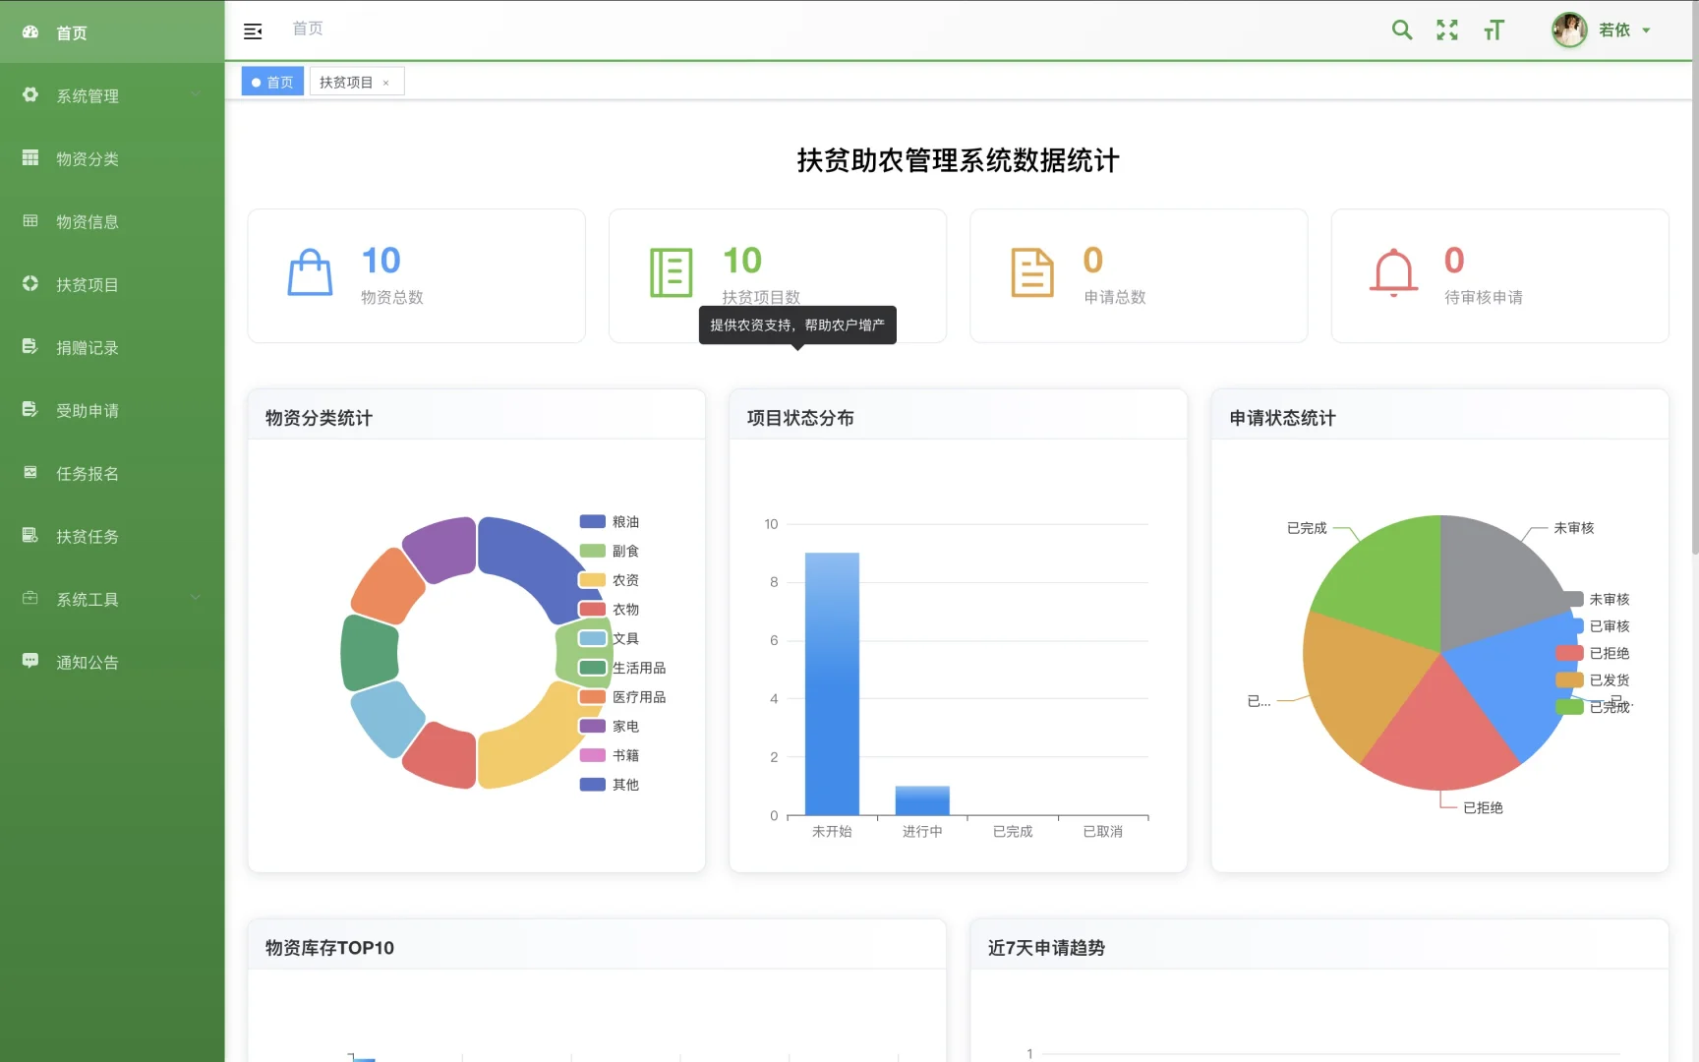The width and height of the screenshot is (1699, 1062).
Task: Click the user avatar thumbnail
Action: point(1569,29)
